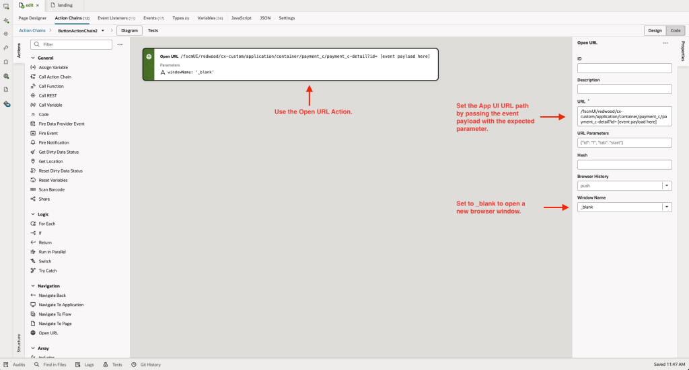Viewport: 689px width, 370px height.
Task: Click the Scan Barcode icon
Action: pyautogui.click(x=33, y=190)
